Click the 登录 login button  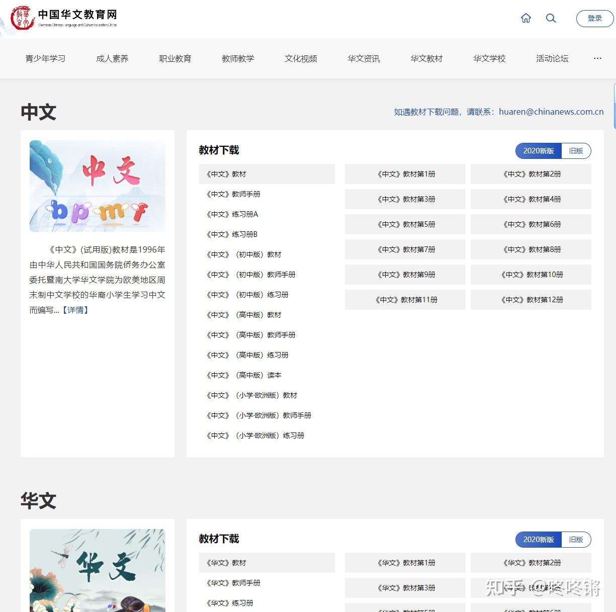coord(594,18)
